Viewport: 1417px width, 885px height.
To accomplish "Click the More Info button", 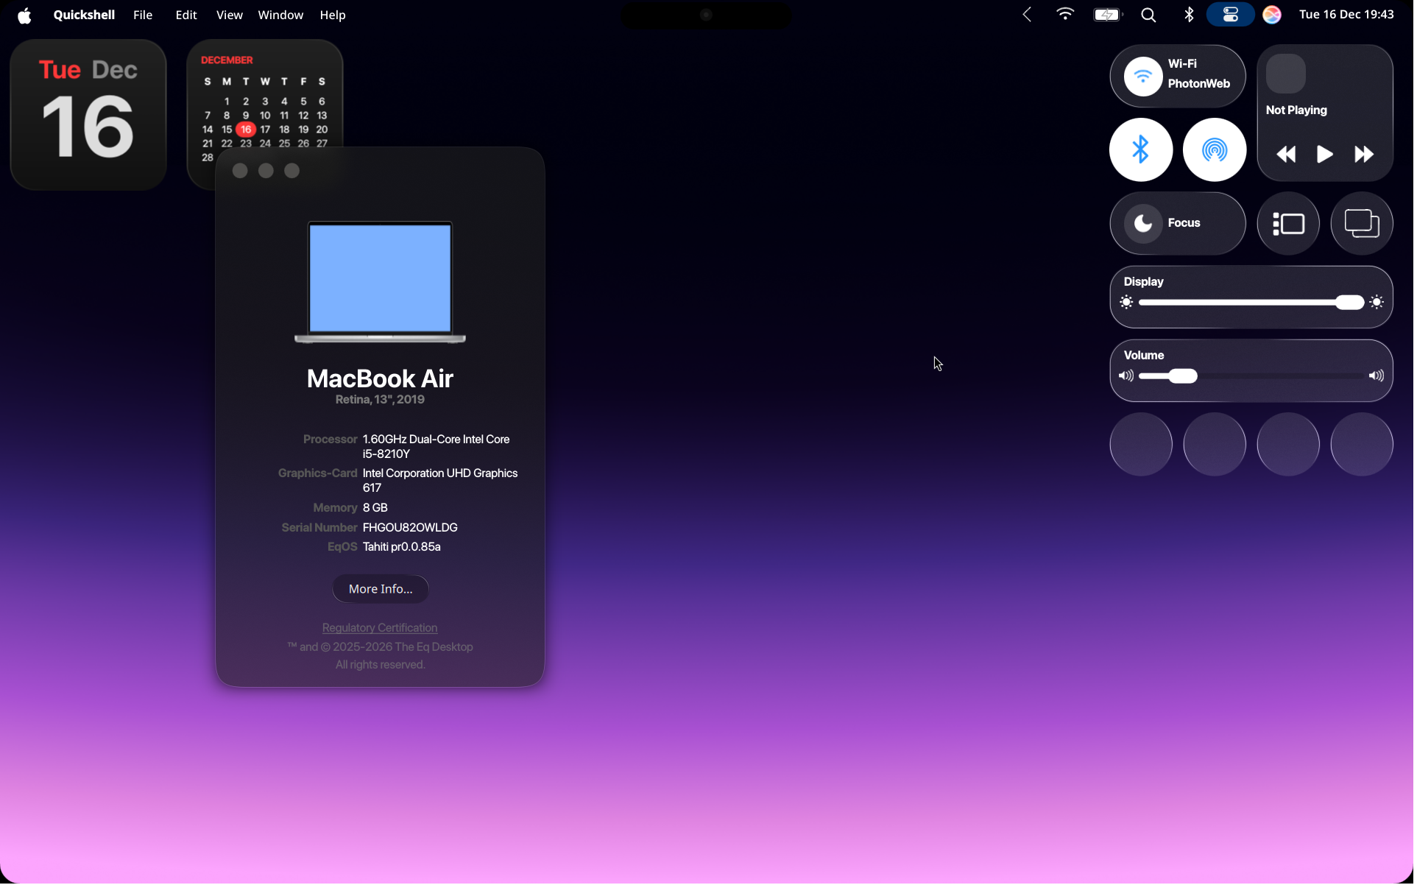I will [x=380, y=589].
